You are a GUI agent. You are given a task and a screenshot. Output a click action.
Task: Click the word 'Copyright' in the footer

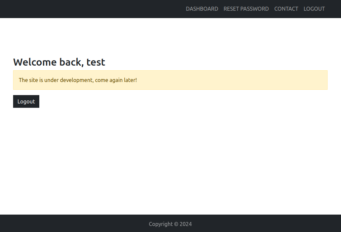pyautogui.click(x=161, y=224)
